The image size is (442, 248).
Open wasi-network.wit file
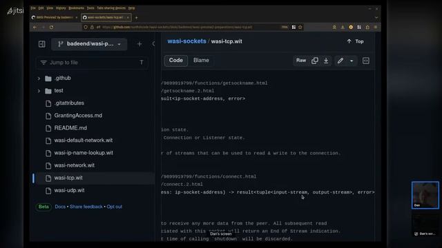point(74,165)
